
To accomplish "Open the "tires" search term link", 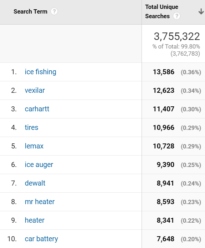I will coord(31,127).
